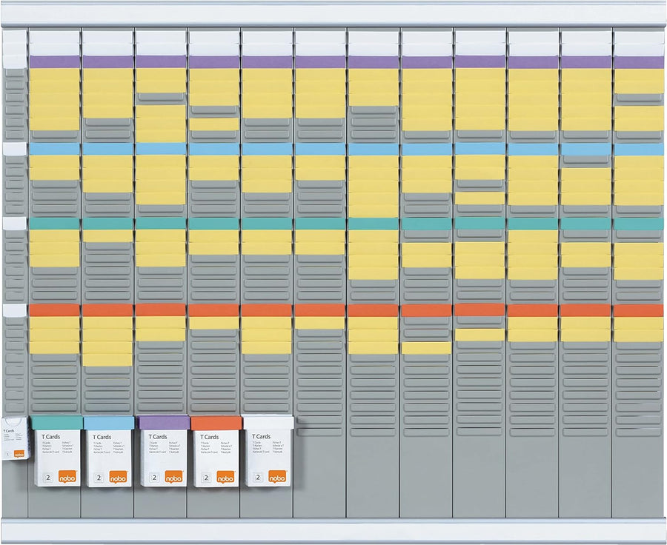Click the nobo logo on teal-topped card pack
The width and height of the screenshot is (667, 545).
pyautogui.click(x=64, y=476)
